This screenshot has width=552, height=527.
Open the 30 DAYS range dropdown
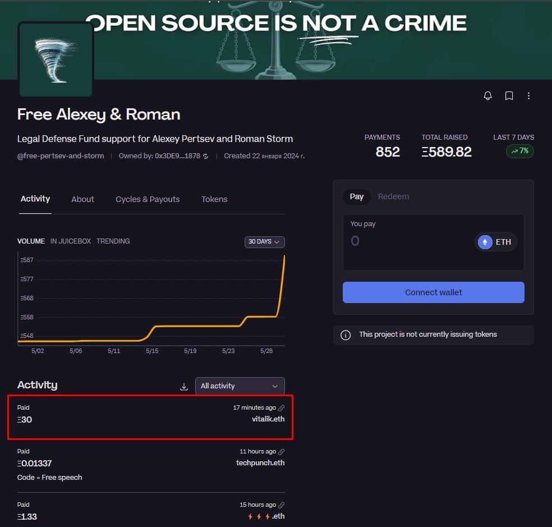coord(264,242)
